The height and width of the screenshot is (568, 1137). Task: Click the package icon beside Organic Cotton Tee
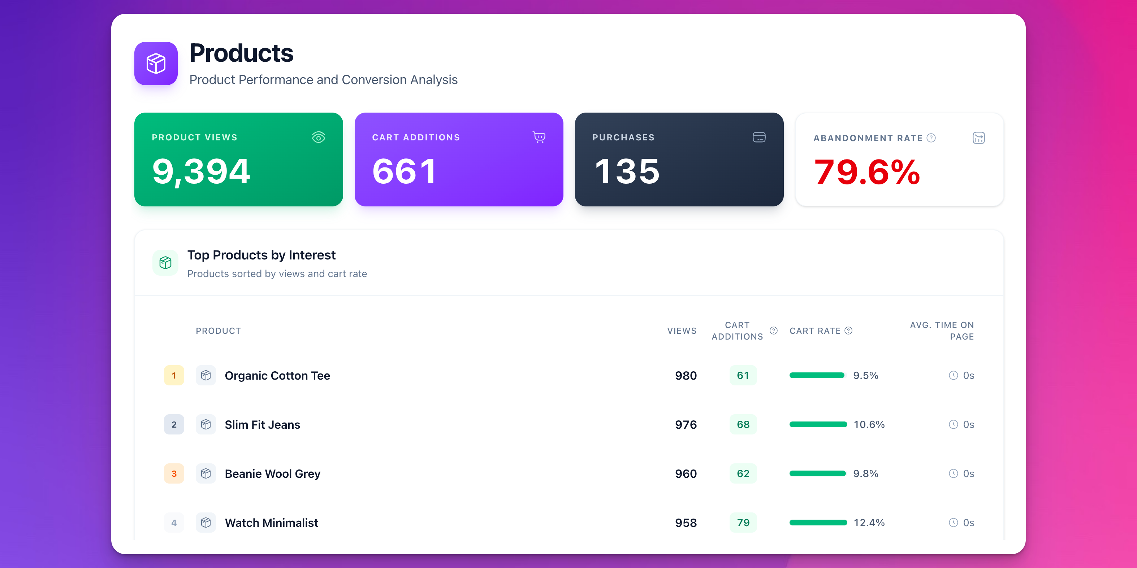tap(206, 375)
